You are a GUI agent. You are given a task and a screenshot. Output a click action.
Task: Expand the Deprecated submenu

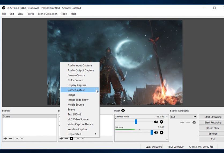point(80,134)
